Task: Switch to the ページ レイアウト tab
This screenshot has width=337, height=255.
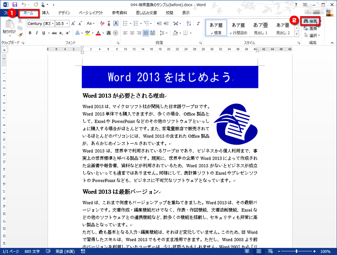Action: coord(91,13)
